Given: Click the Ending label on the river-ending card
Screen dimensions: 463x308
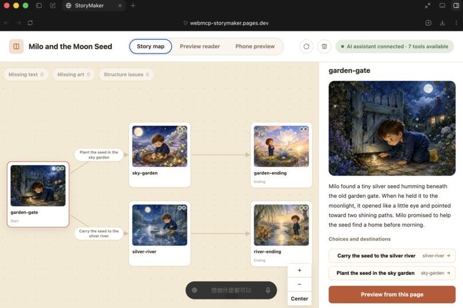Looking at the screenshot, I should pos(260,260).
